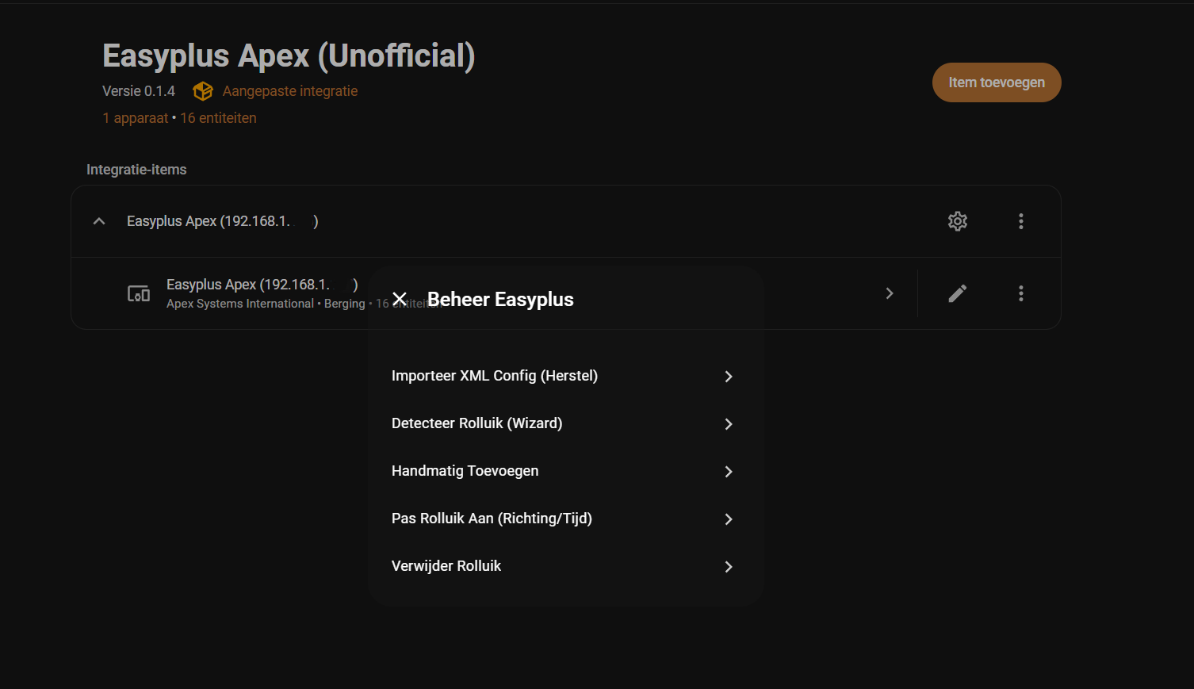Click the device icon beside Easyplus Apex
Viewport: 1194px width, 689px height.
139,293
